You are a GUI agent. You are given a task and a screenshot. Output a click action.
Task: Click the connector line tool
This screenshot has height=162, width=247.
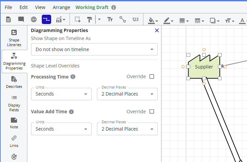coord(123,19)
